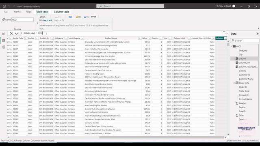Screen dimensions: 260x146
Task: Select the Customer Name field
Action: (246, 79)
